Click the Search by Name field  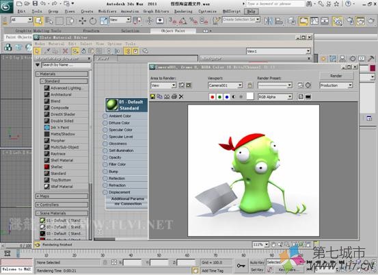[x=66, y=65]
